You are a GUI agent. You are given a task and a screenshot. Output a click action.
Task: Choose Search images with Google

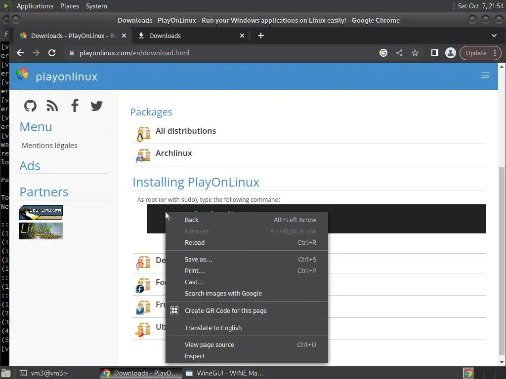point(247,293)
